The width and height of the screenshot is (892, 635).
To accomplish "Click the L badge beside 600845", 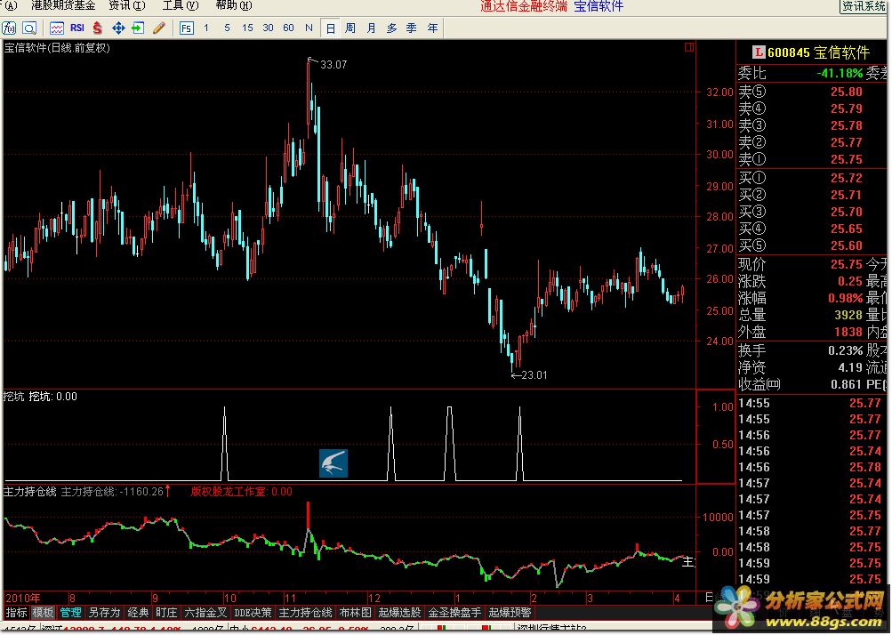I will [759, 52].
